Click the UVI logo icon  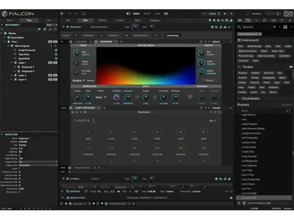pos(288,14)
